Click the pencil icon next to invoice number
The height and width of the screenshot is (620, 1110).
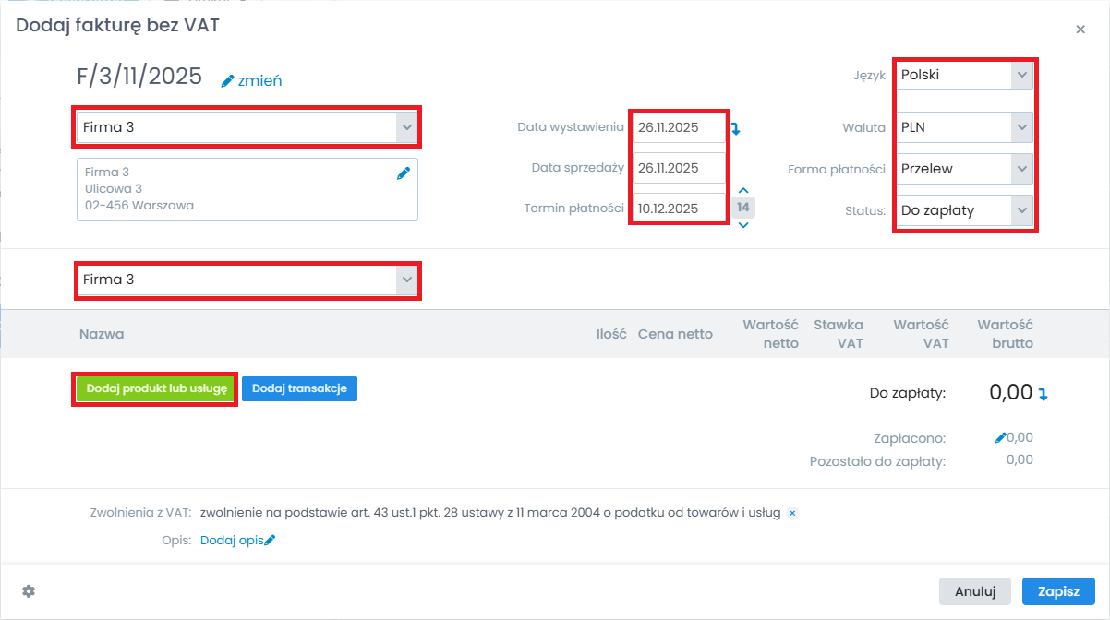227,81
